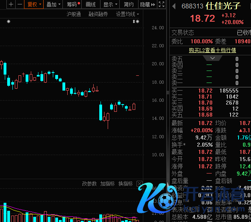Go to previous stock arrow
Image resolution: width=251 pixels, height=222 pixels.
coord(174,6)
